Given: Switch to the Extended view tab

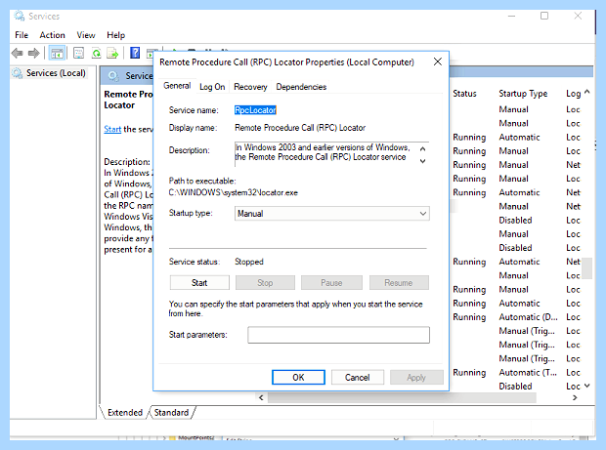Looking at the screenshot, I should point(125,413).
